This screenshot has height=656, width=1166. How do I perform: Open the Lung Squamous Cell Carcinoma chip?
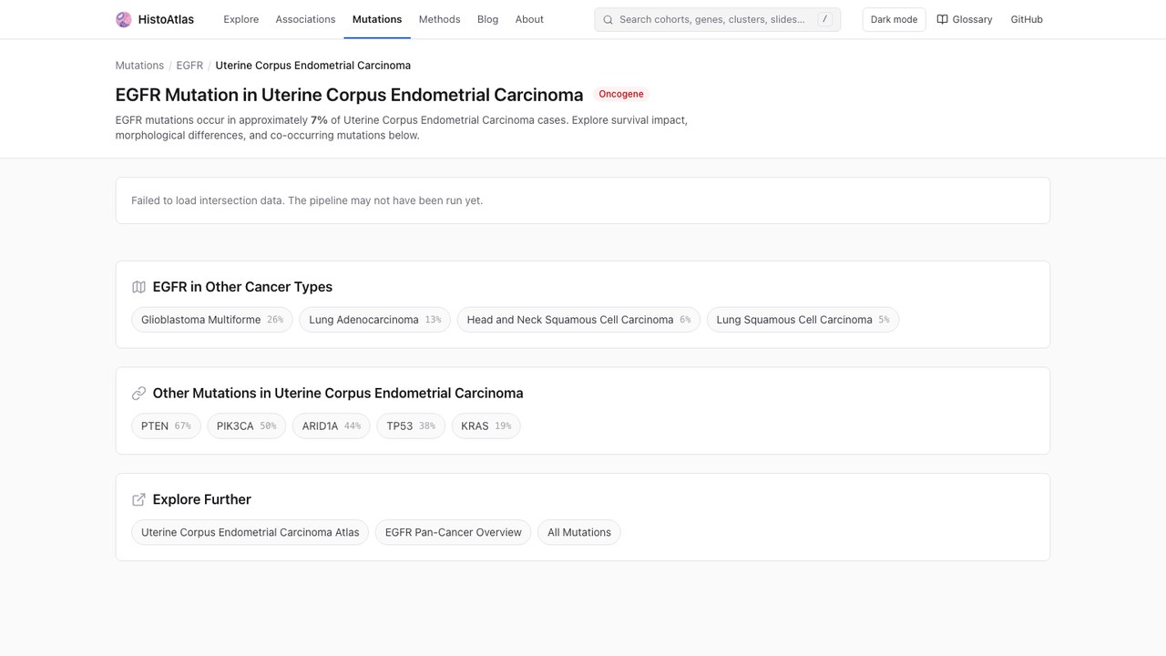pos(803,320)
